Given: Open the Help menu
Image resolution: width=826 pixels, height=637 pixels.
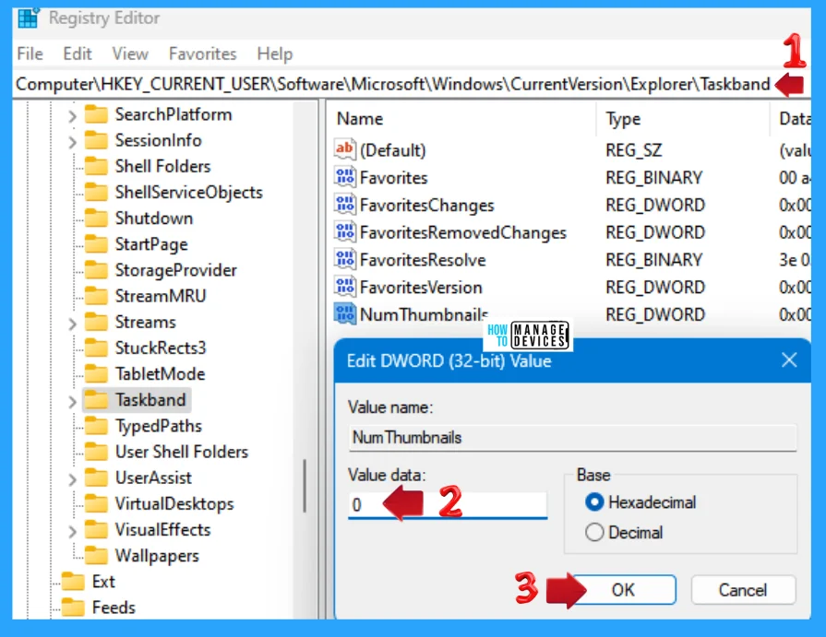Looking at the screenshot, I should pyautogui.click(x=275, y=53).
